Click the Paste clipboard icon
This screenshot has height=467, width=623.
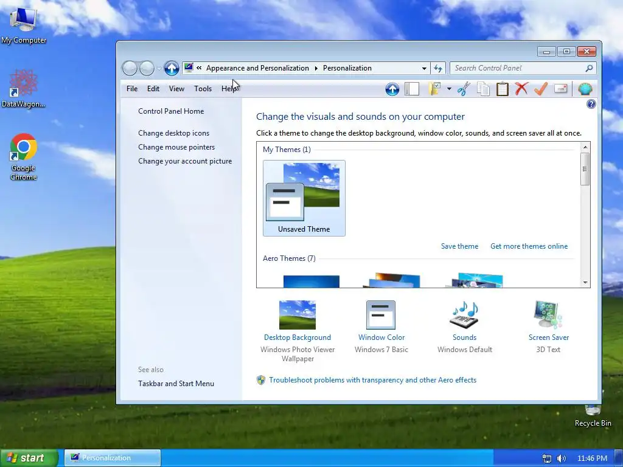point(502,89)
